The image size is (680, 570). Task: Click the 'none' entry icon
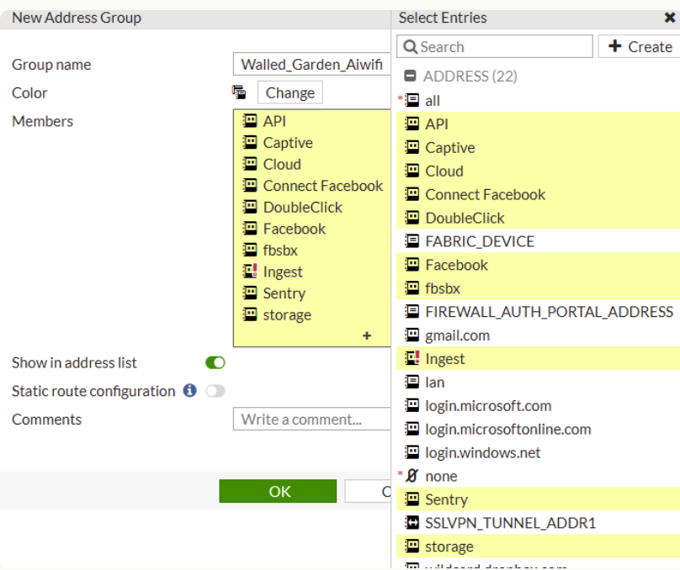(x=412, y=476)
